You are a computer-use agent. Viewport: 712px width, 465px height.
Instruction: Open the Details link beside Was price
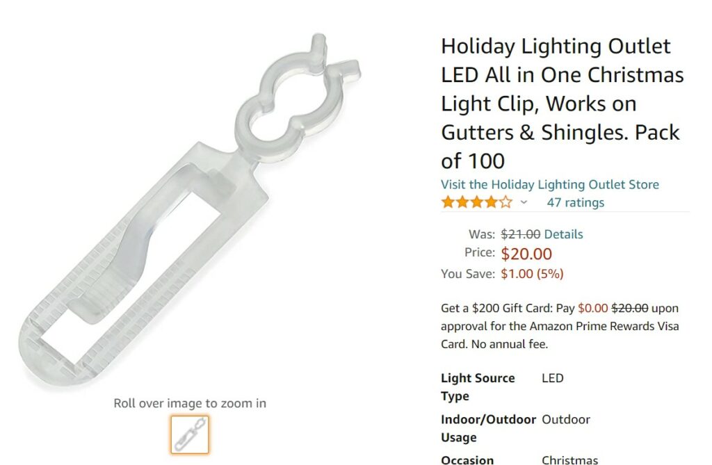(x=563, y=234)
